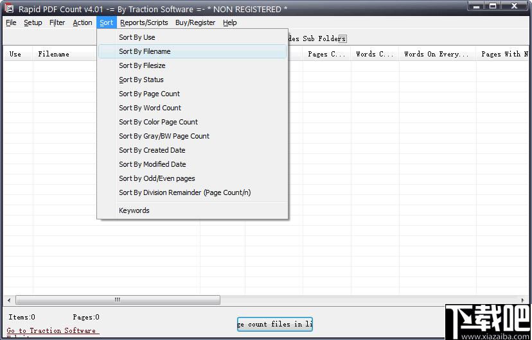Screen dimensions: 532x340
Task: Choose Sort By Filename
Action: pos(192,51)
